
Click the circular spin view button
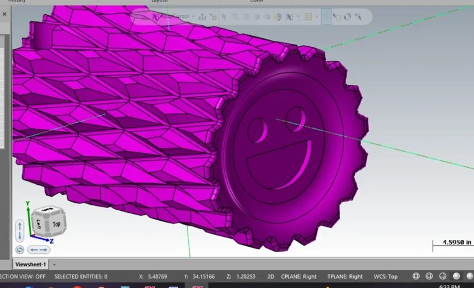19,250
